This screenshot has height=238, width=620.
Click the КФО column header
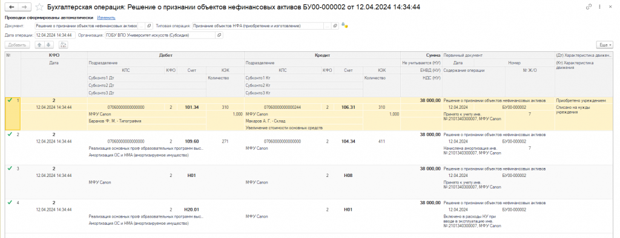[54, 56]
